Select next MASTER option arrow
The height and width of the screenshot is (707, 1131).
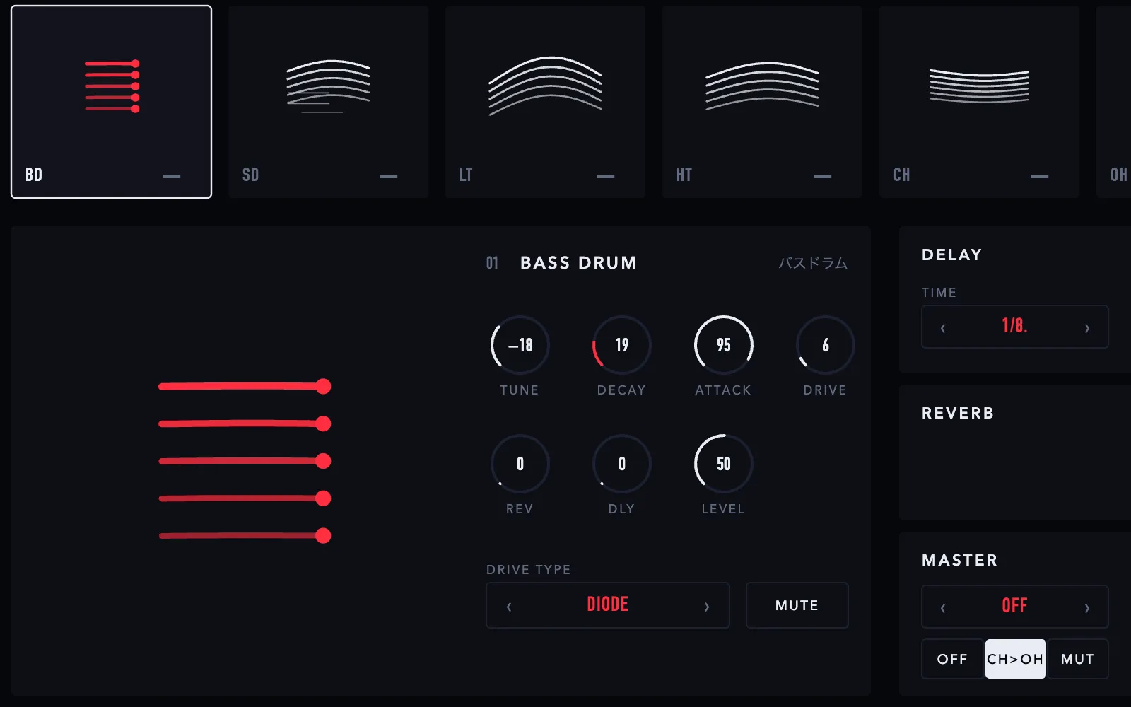(x=1087, y=607)
